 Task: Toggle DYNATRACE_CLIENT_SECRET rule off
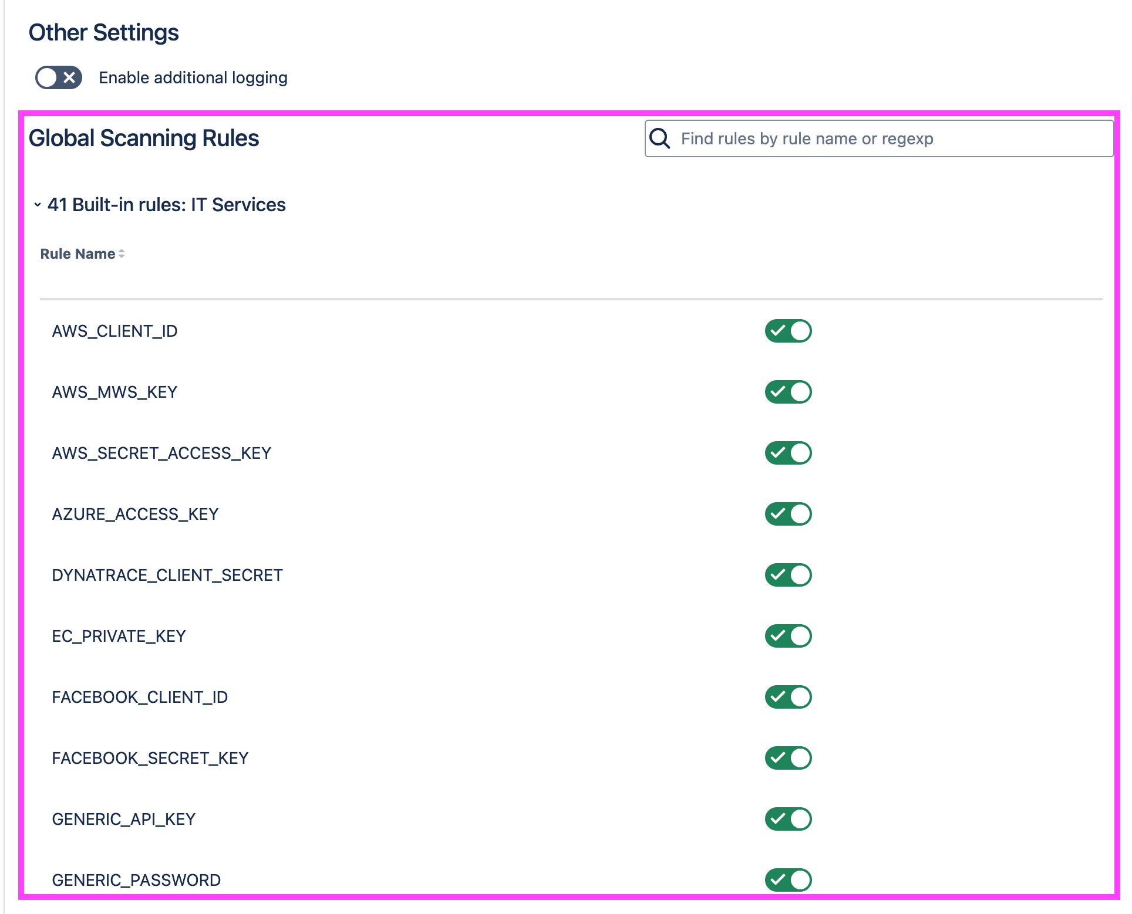tap(788, 575)
